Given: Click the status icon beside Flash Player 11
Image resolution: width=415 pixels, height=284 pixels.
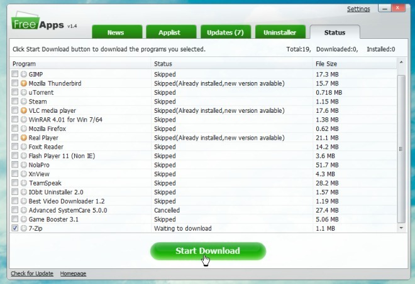Looking at the screenshot, I should click(x=24, y=155).
